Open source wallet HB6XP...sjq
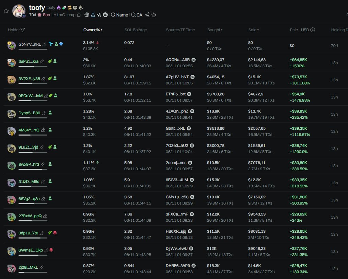Image resolution: width=348 pixels, height=279 pixels. click(x=176, y=231)
